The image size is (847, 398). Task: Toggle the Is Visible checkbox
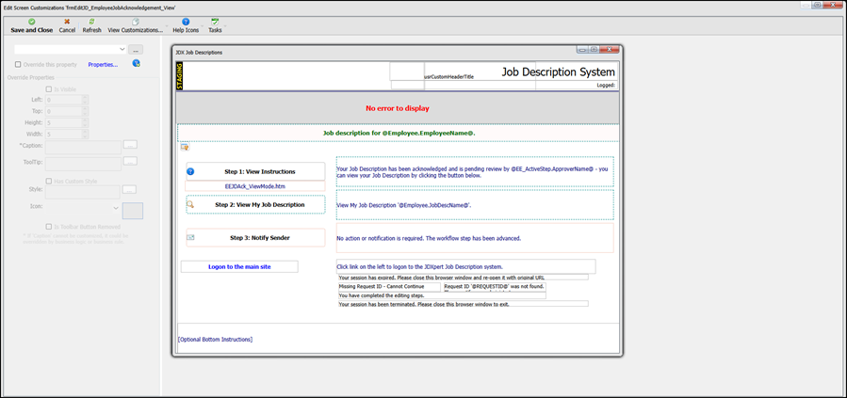pos(49,88)
